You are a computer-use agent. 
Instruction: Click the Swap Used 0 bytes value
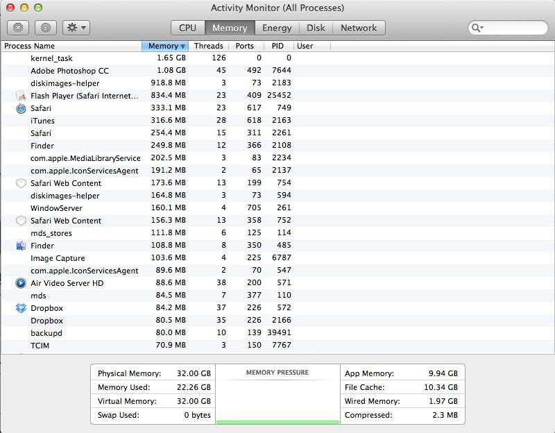[197, 415]
